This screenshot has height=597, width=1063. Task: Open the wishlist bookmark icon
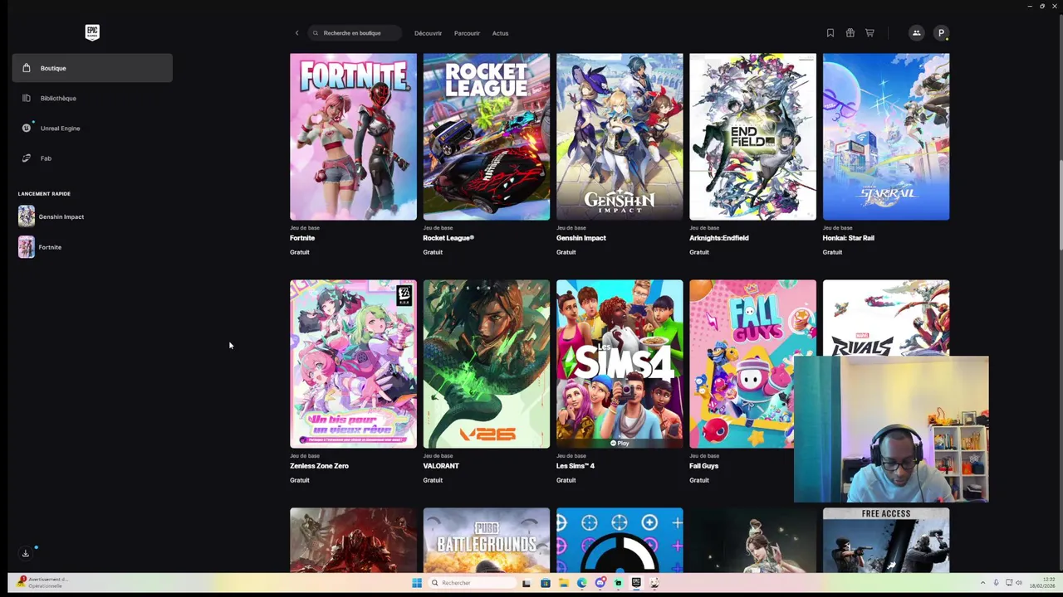click(x=830, y=33)
